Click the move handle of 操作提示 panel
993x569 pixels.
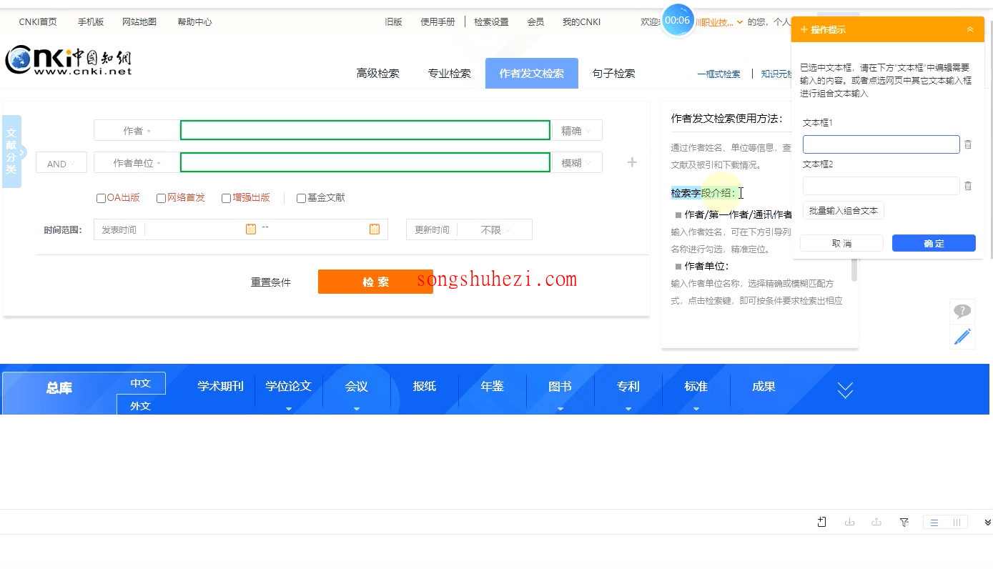point(804,29)
